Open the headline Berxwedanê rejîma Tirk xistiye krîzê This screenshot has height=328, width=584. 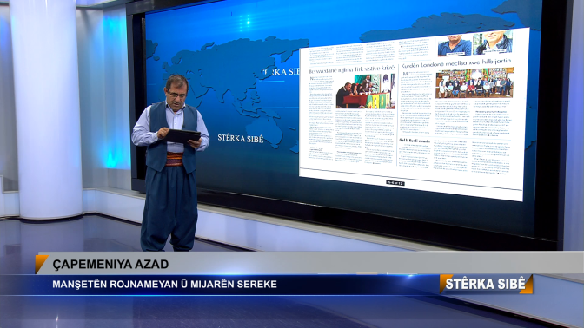(352, 69)
